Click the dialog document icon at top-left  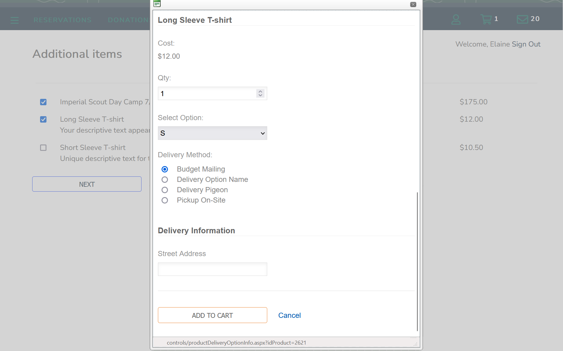click(157, 4)
